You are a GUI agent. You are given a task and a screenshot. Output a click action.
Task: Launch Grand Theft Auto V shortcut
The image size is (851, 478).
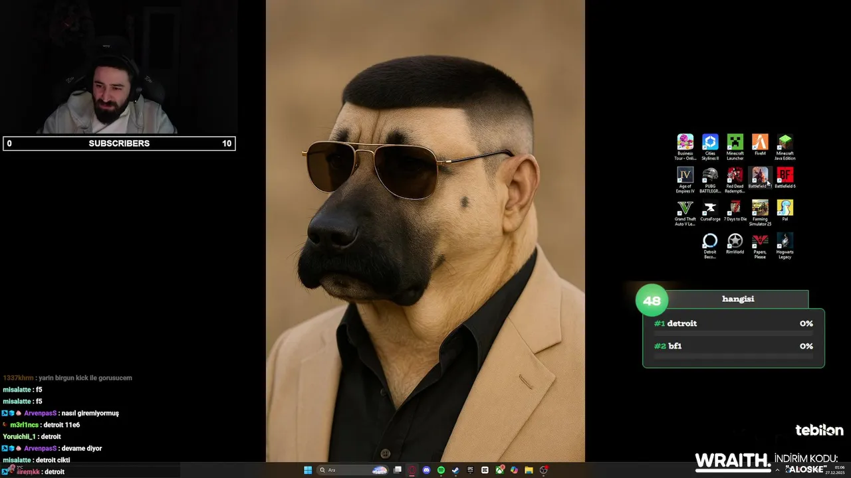(685, 212)
